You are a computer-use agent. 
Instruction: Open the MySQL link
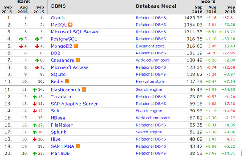[x=58, y=25]
